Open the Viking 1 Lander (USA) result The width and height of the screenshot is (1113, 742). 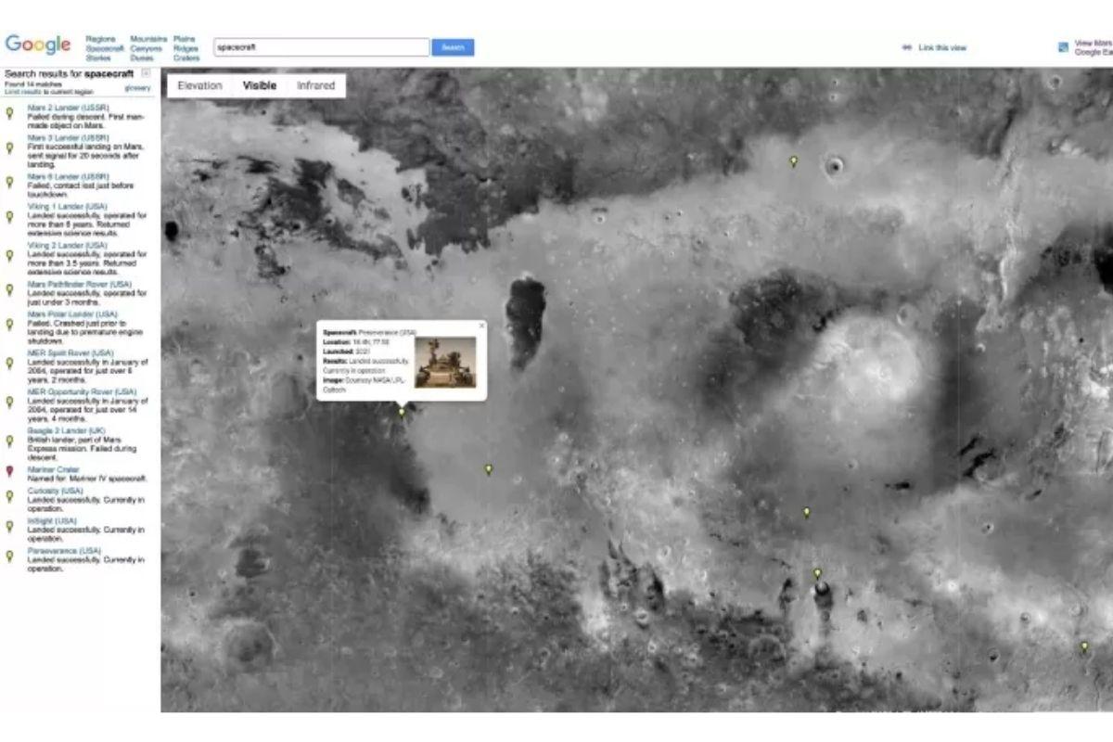(67, 206)
